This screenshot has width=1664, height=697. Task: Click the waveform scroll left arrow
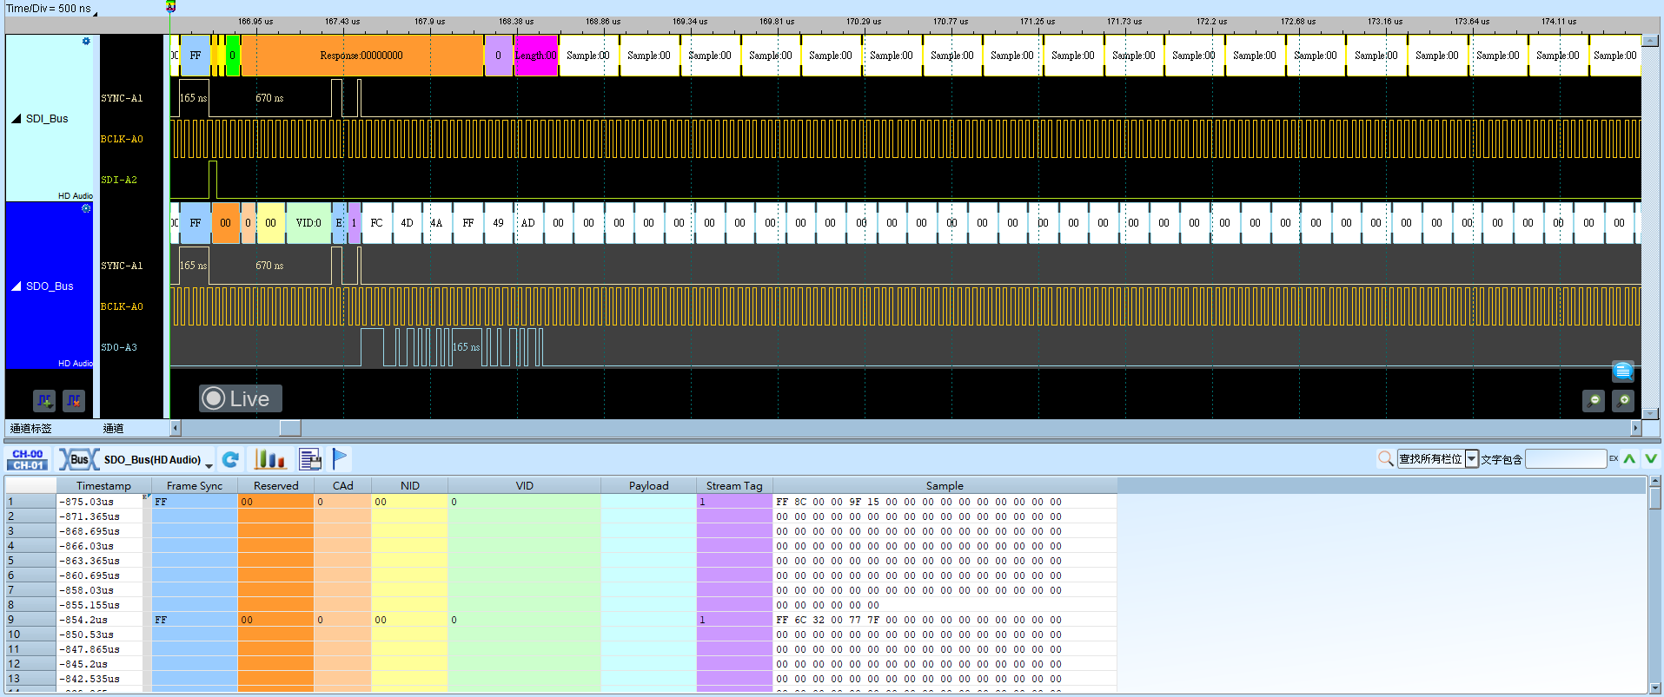(175, 428)
